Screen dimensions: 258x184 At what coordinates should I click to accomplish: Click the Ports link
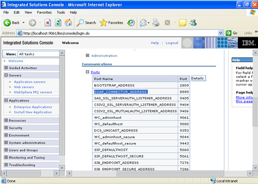tap(95, 72)
